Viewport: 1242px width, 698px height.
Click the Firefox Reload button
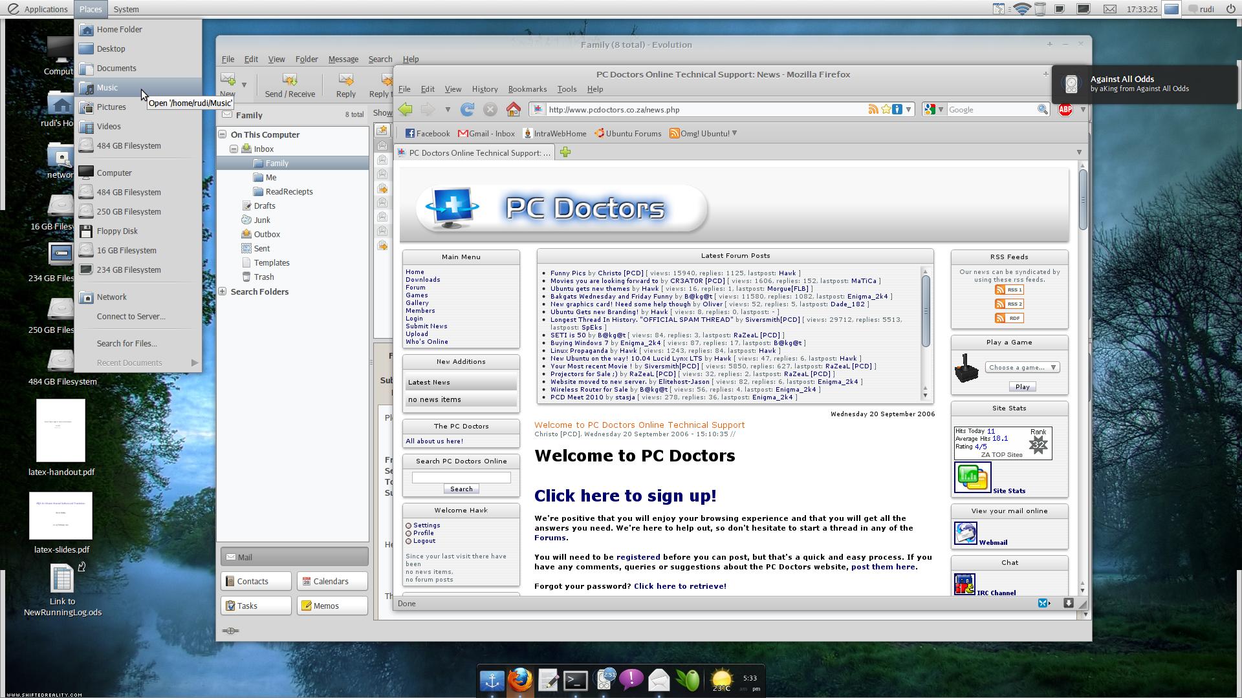(467, 109)
